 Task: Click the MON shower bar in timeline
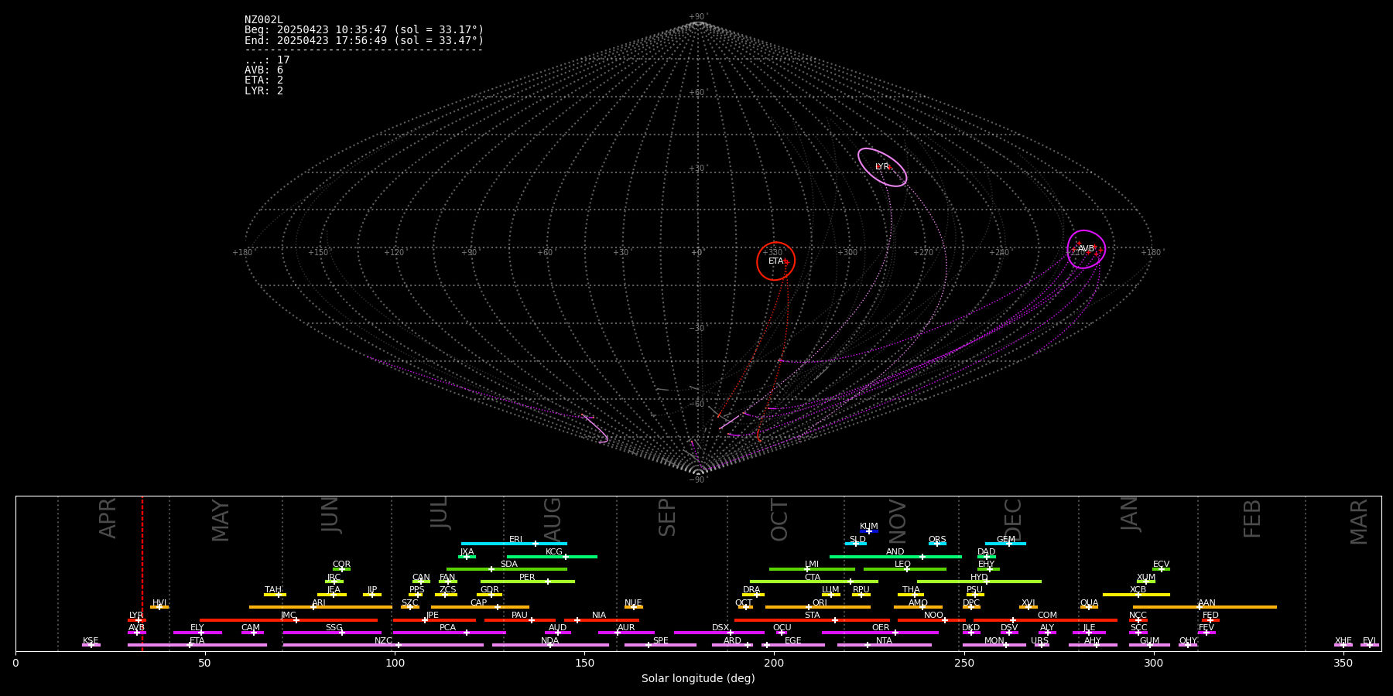[x=994, y=645]
